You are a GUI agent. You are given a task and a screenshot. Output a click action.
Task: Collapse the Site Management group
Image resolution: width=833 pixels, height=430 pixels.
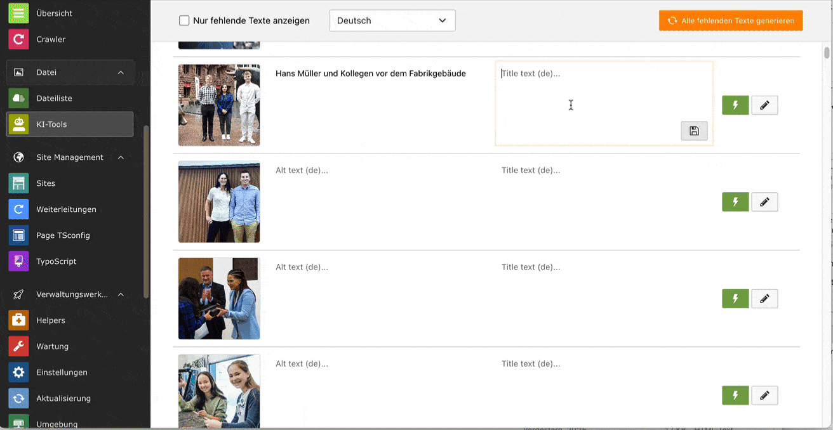121,157
